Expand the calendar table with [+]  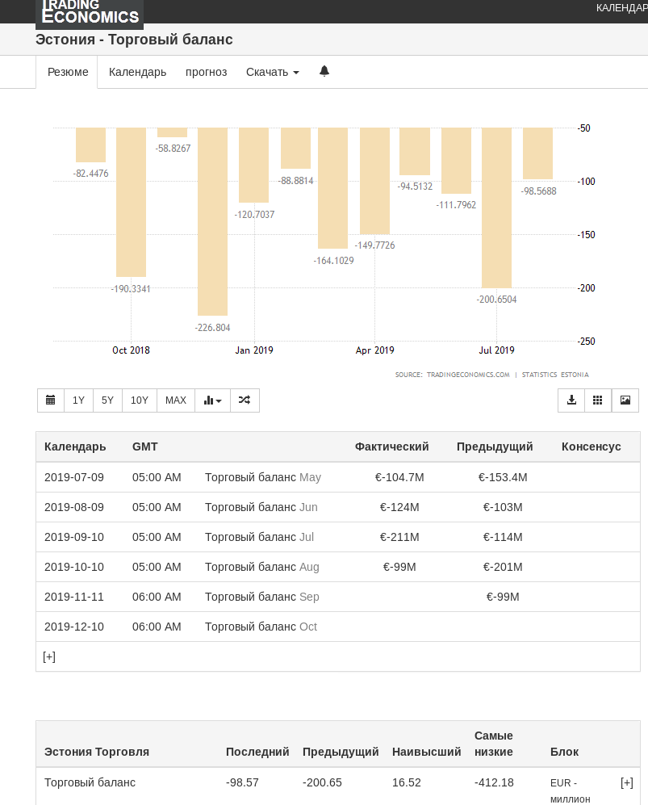pos(49,657)
